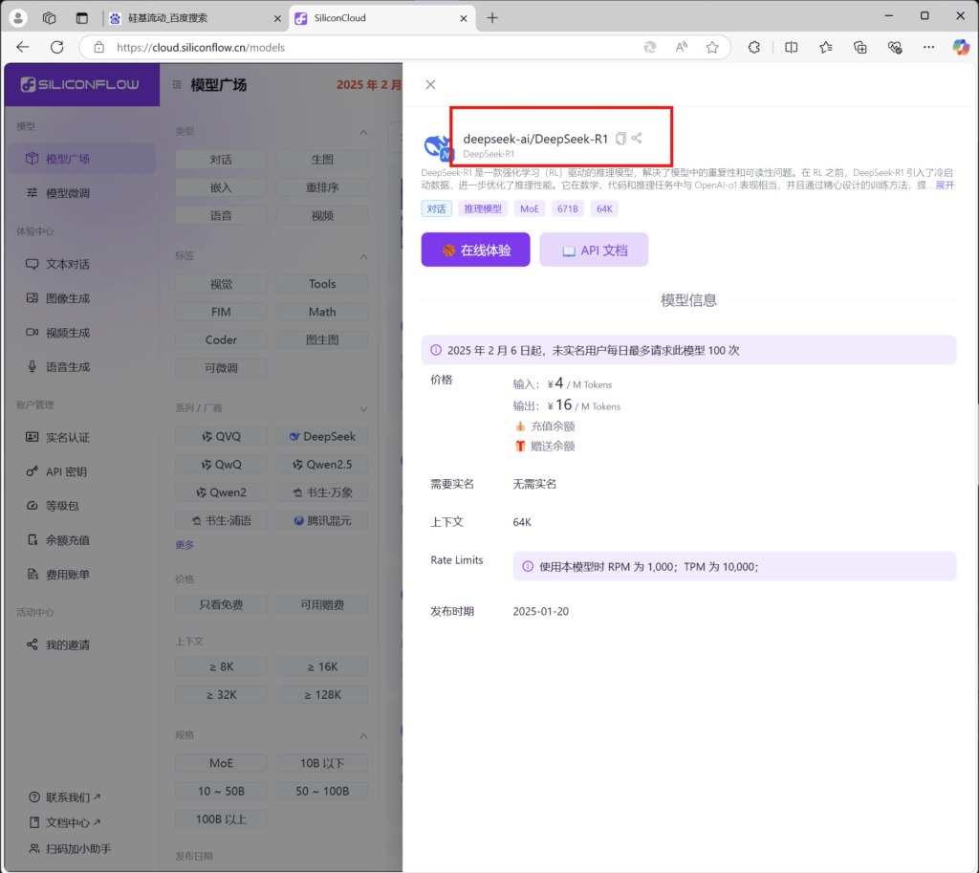Toggle the 生图 type filter
This screenshot has height=873, width=979.
point(322,160)
